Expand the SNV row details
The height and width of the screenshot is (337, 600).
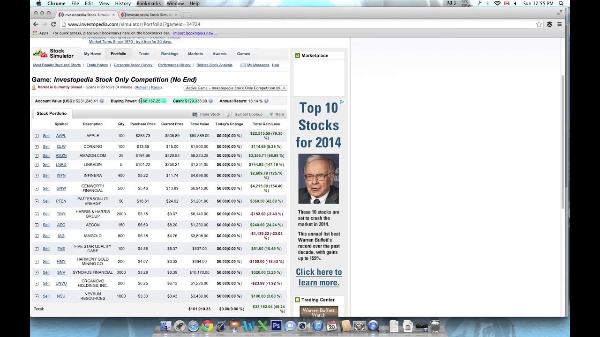[36, 272]
